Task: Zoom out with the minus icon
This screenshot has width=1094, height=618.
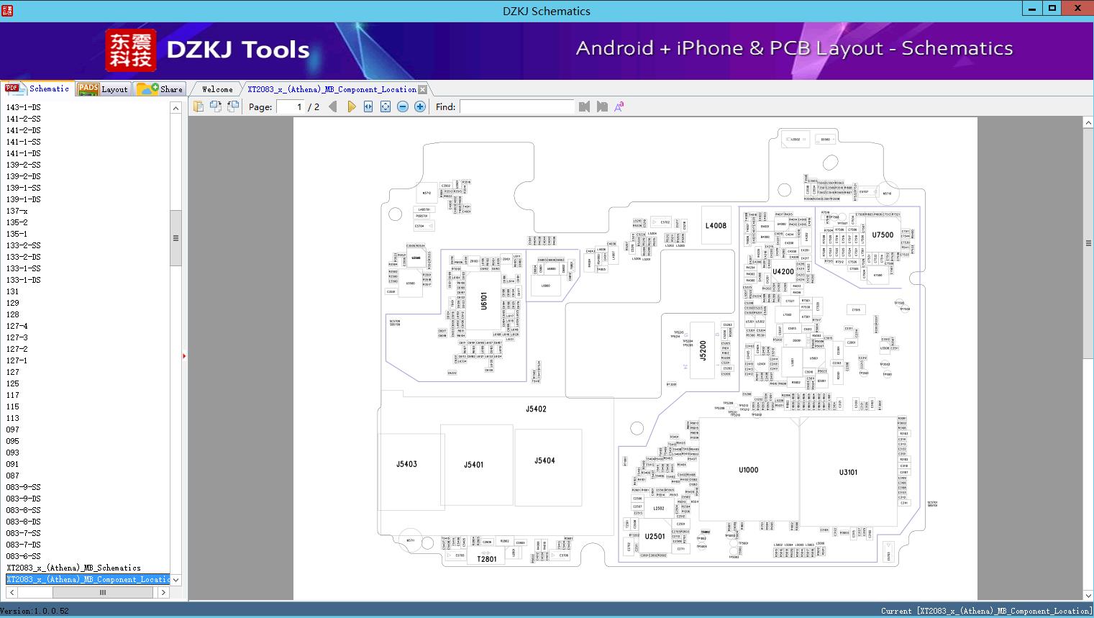Action: pyautogui.click(x=403, y=106)
